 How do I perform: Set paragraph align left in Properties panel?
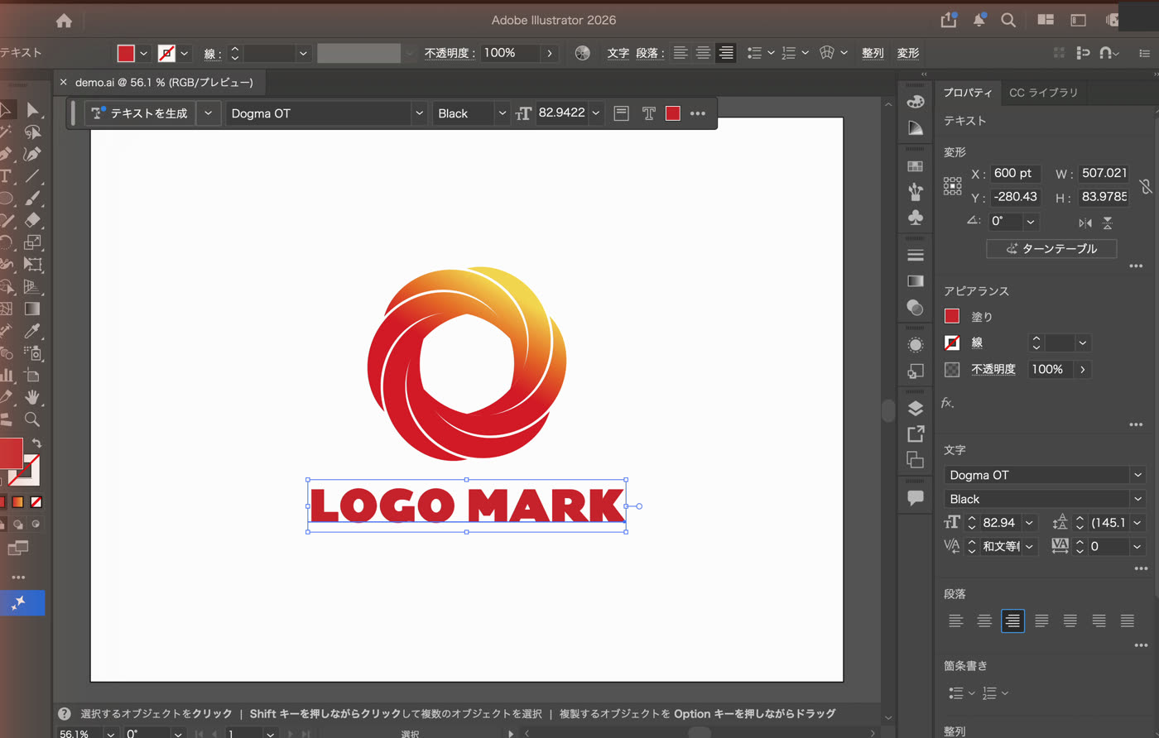[955, 621]
